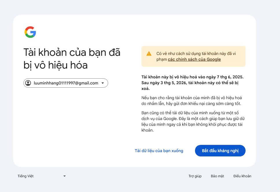The height and width of the screenshot is (192, 280).
Task: Click paragraph starting 'Bạn cũng có thể tải dữ liệu'
Action: point(193,121)
